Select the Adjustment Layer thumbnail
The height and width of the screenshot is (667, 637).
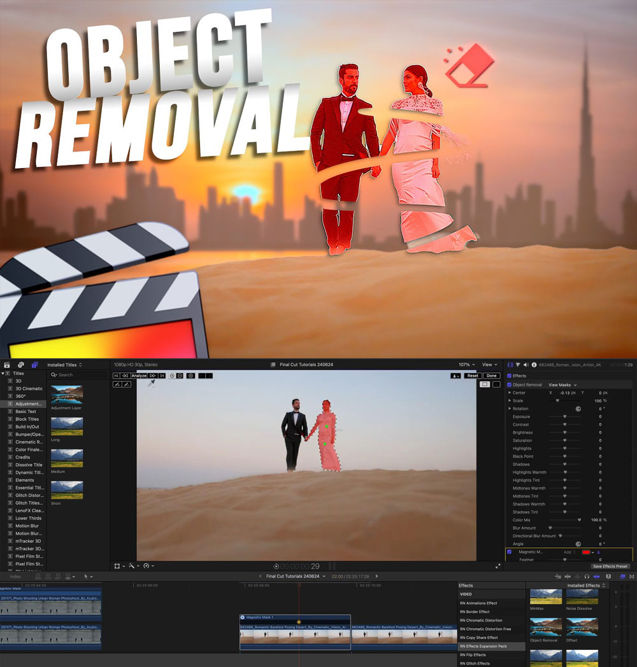67,395
